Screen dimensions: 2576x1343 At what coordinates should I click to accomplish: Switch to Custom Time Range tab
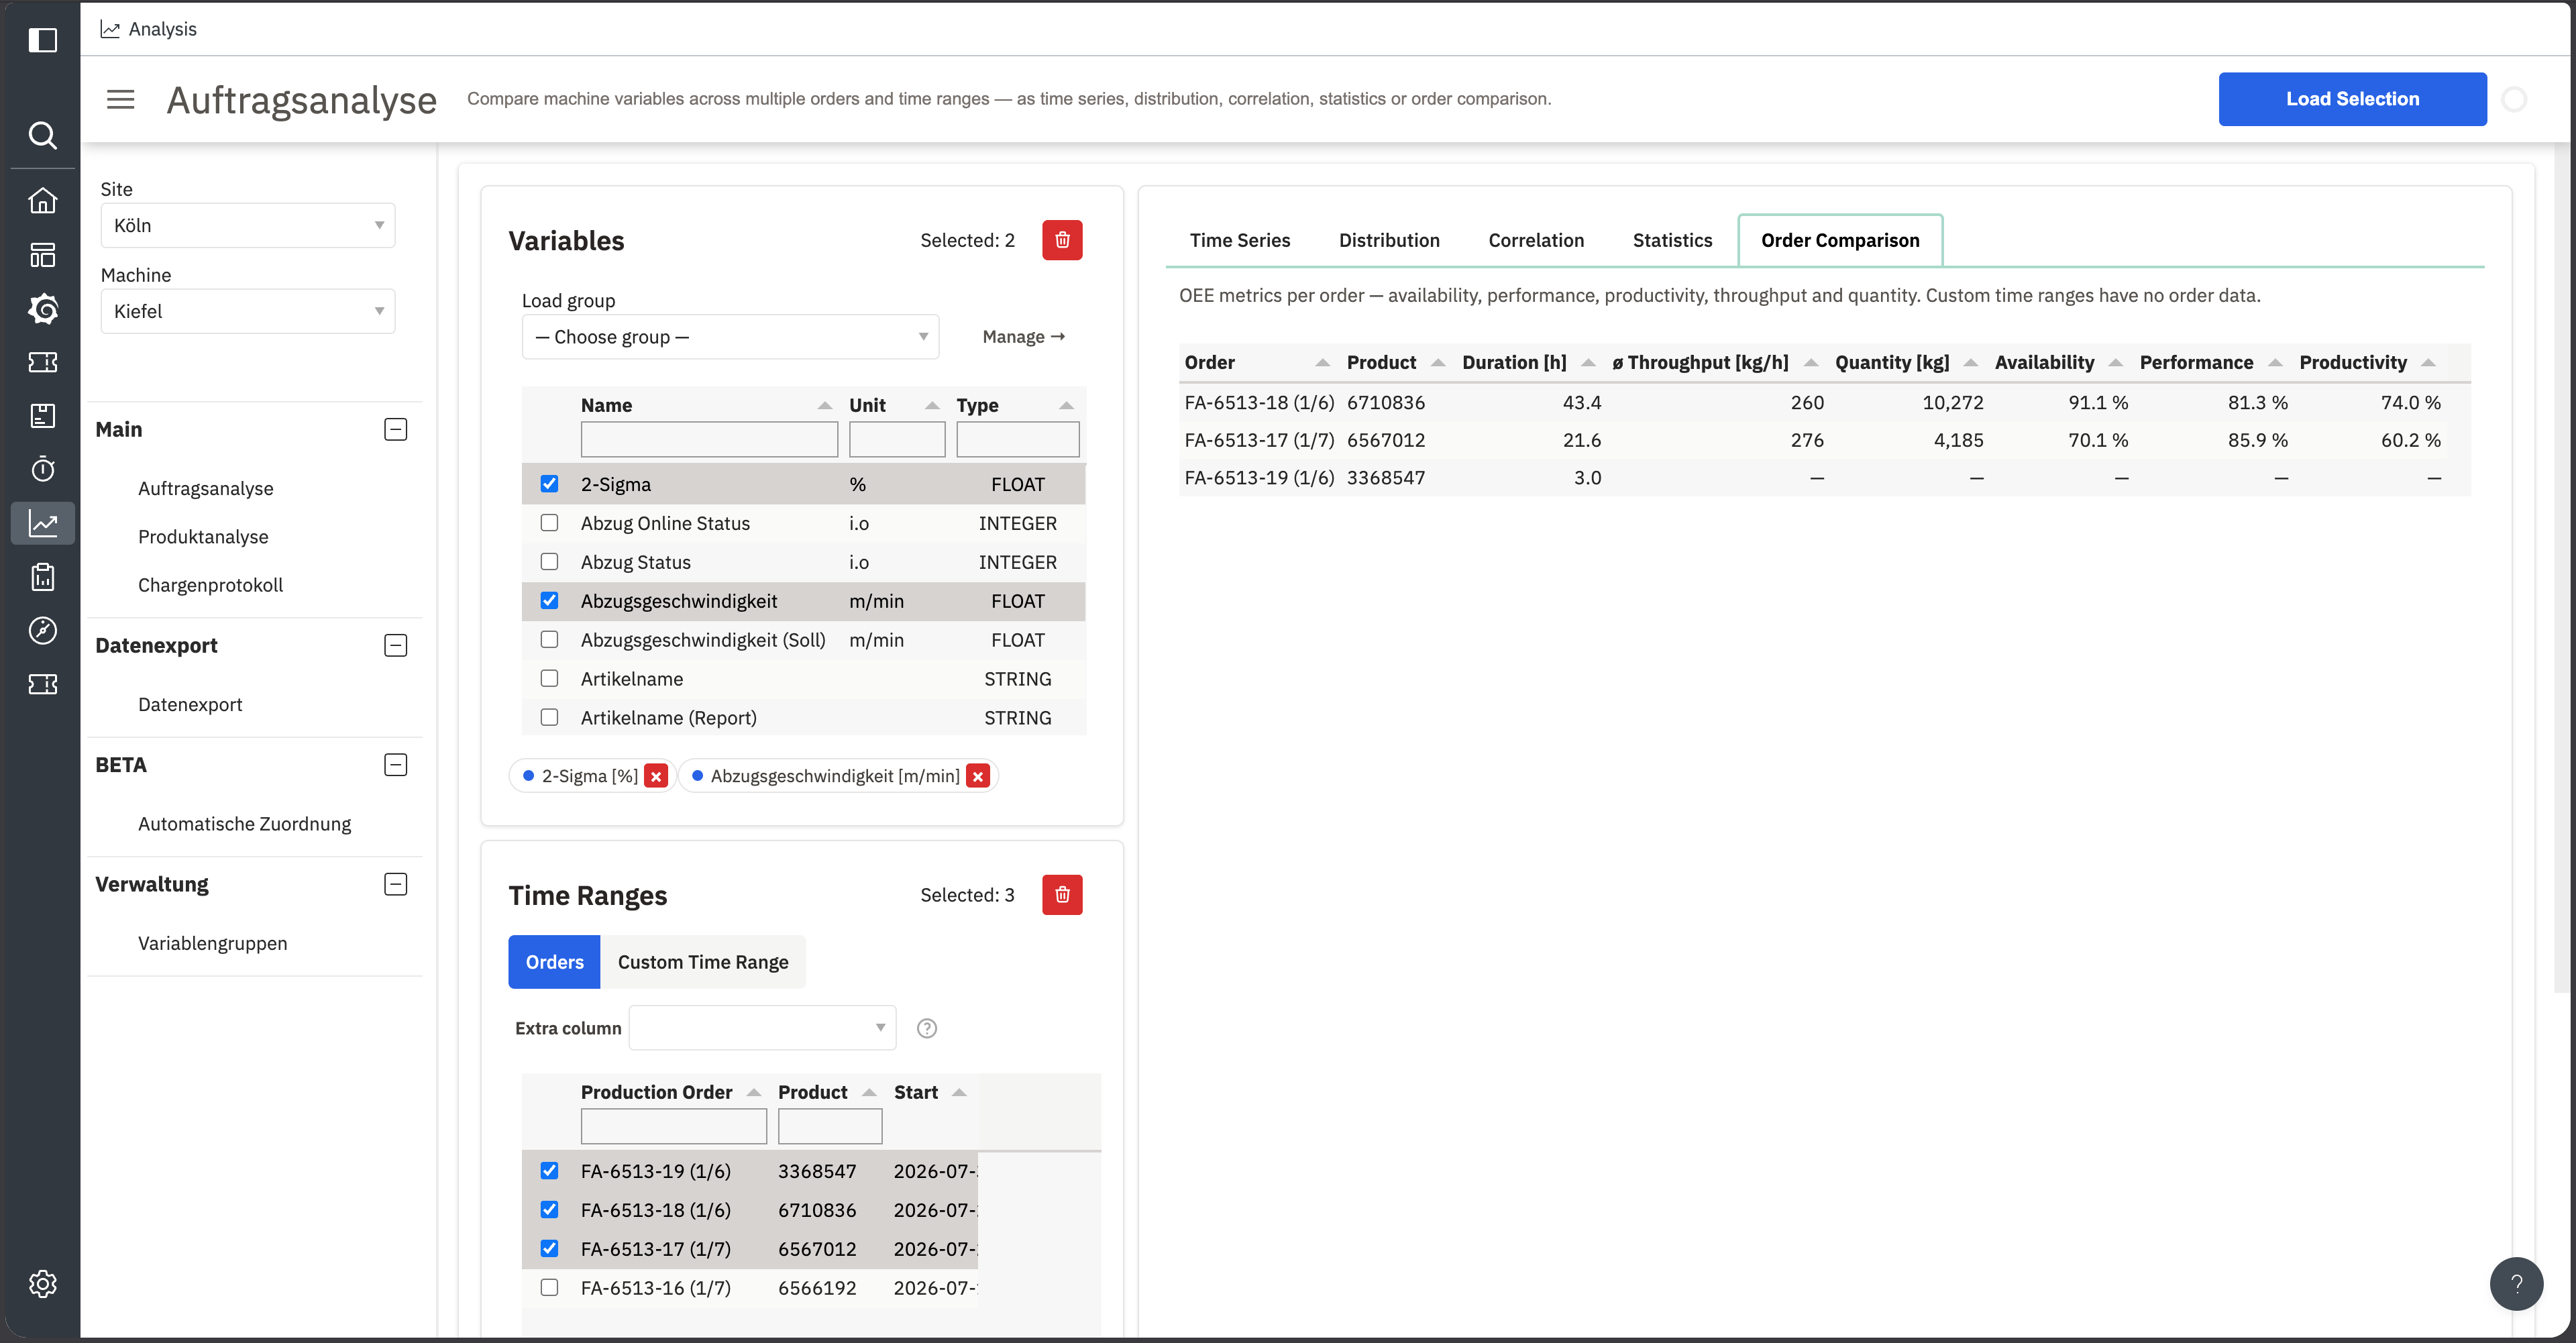coord(703,962)
